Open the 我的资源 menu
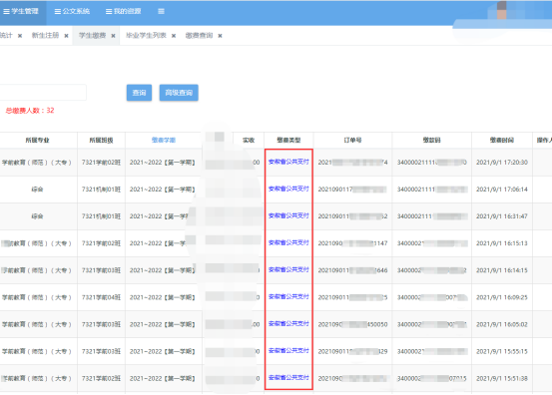This screenshot has width=552, height=395. coord(123,11)
